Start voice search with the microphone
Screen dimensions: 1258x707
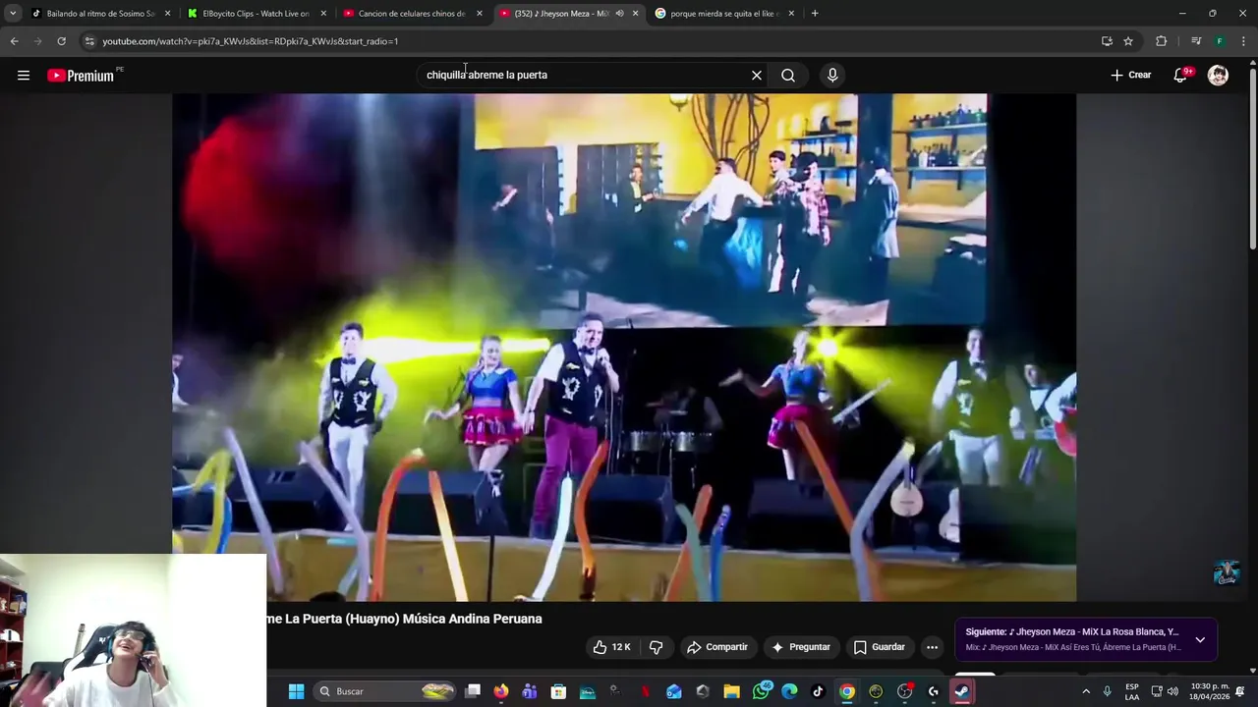point(832,76)
